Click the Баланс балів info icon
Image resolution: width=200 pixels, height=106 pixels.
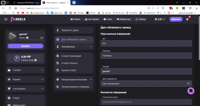coord(36,60)
